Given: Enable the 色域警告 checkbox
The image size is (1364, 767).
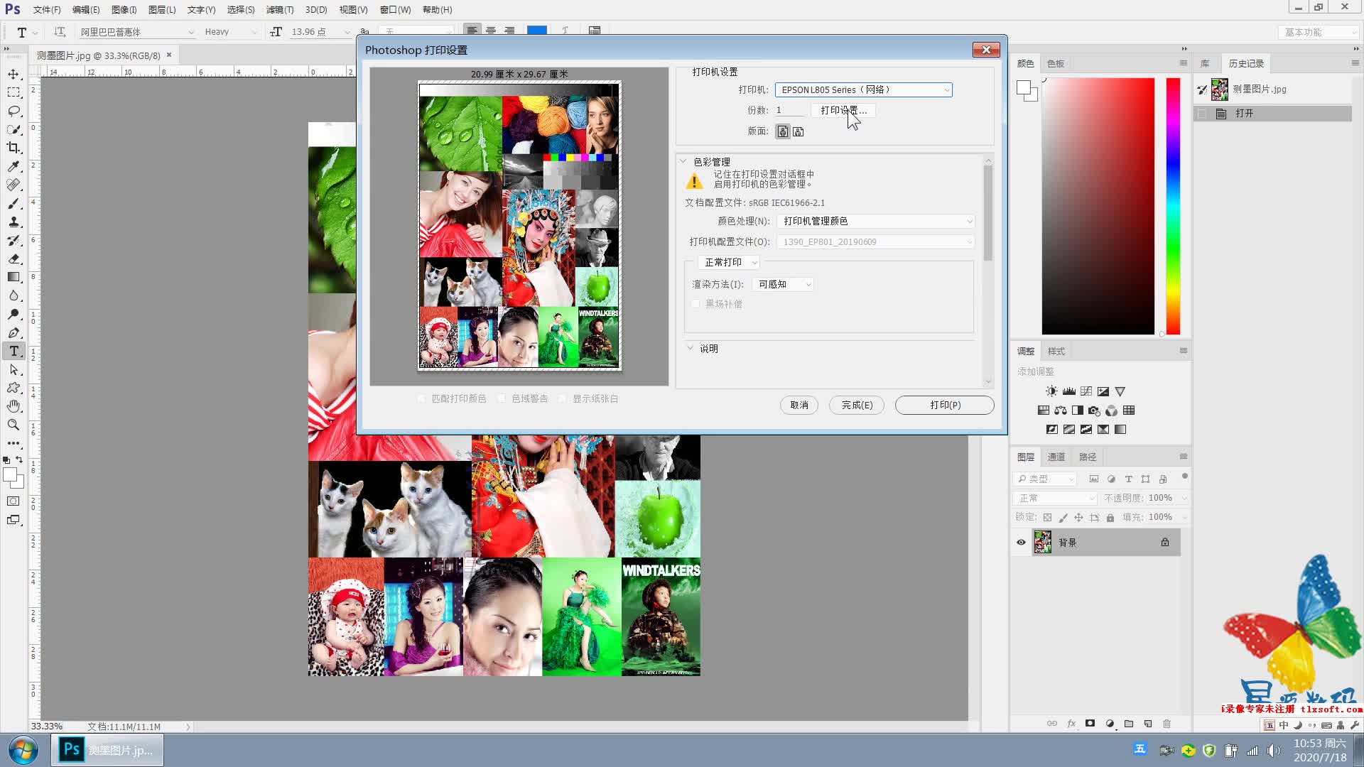Looking at the screenshot, I should pos(502,399).
